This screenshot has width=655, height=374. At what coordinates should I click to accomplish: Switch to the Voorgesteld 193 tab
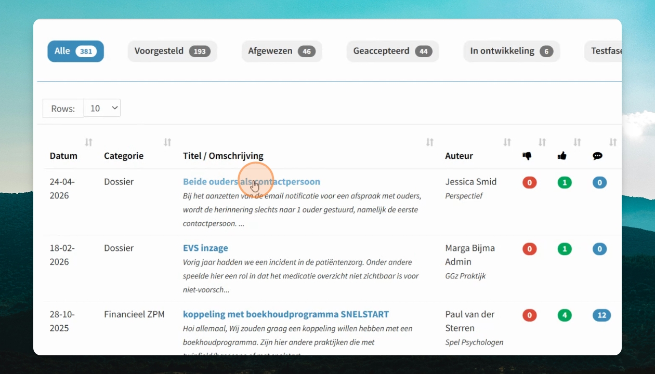[172, 51]
